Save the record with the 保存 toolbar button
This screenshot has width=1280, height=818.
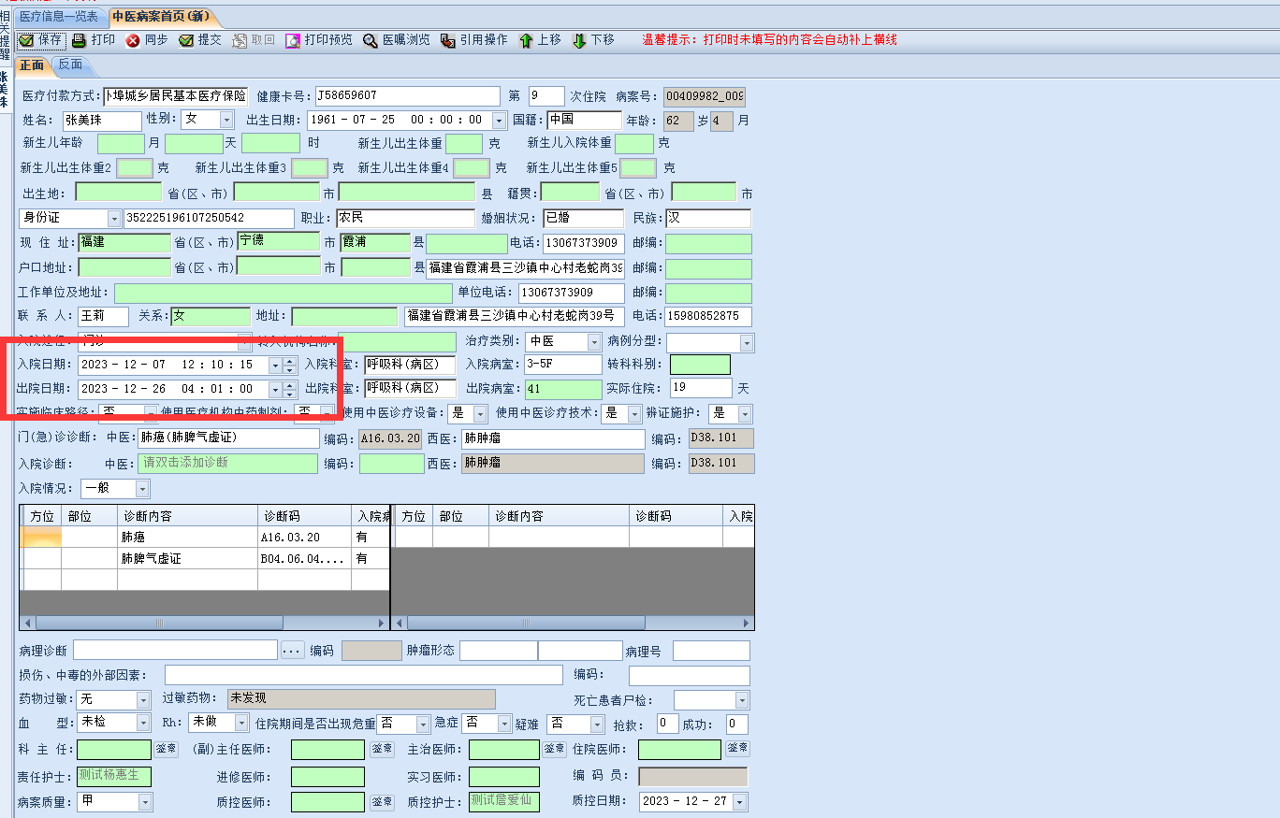click(x=41, y=40)
